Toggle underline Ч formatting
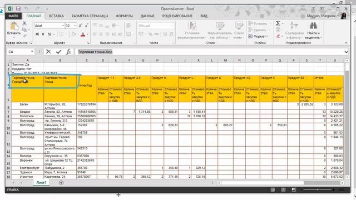 [x=50, y=34]
